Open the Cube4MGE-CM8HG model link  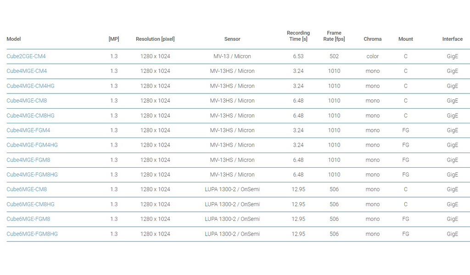(x=31, y=115)
